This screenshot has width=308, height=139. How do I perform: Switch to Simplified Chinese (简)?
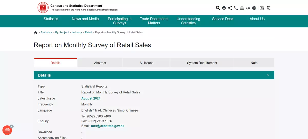point(268,8)
